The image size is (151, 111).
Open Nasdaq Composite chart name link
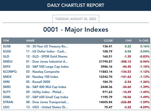(43, 72)
